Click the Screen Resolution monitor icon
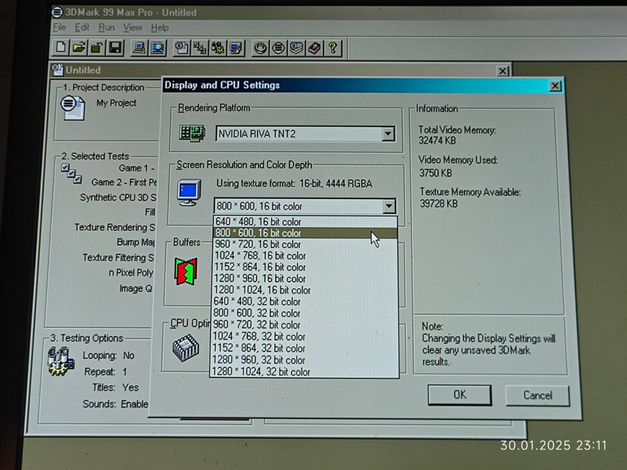The height and width of the screenshot is (470, 627). 189,192
